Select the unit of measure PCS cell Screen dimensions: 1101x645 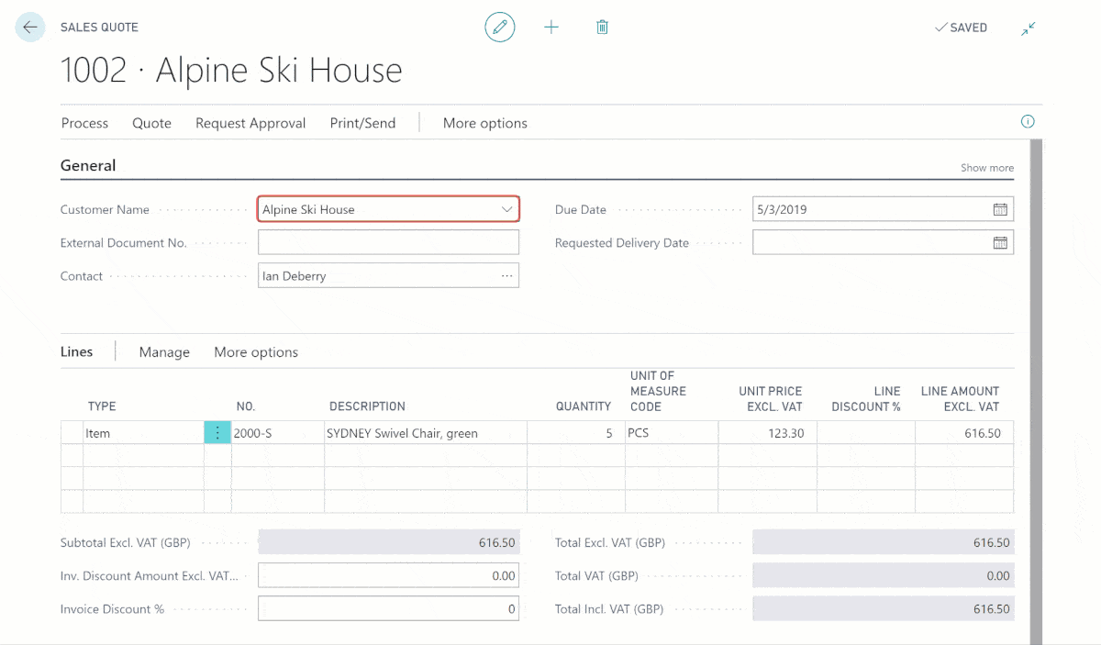pos(671,433)
